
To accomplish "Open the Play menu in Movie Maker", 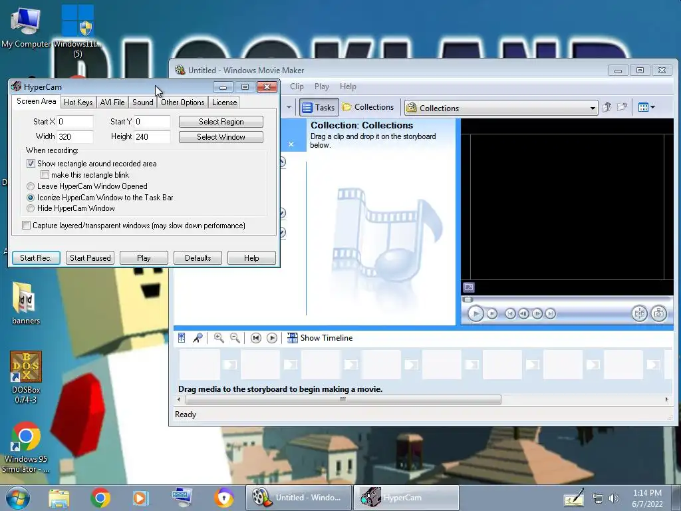I will (322, 86).
